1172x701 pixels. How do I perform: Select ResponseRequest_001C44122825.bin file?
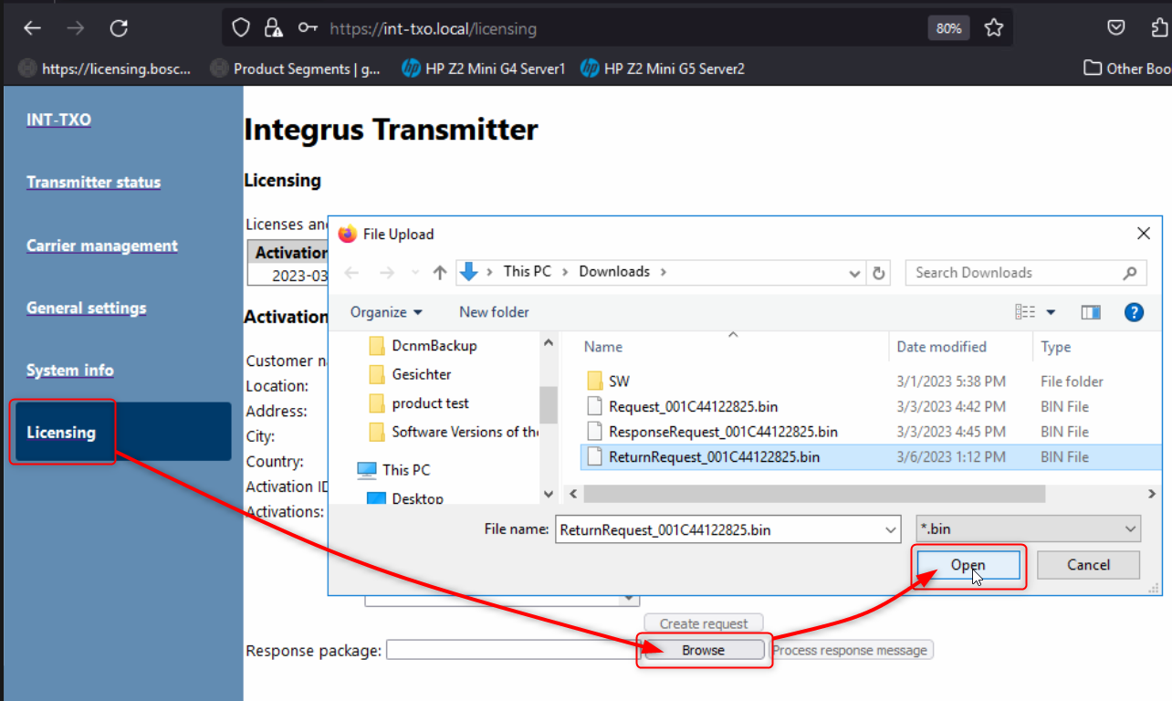(x=722, y=432)
